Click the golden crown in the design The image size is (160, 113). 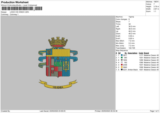(58, 42)
